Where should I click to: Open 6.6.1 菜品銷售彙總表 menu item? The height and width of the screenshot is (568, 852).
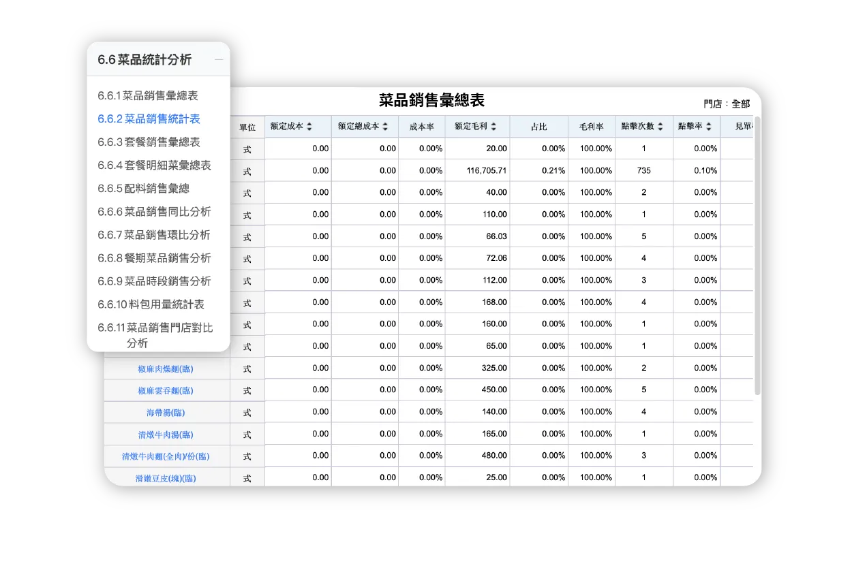(148, 96)
